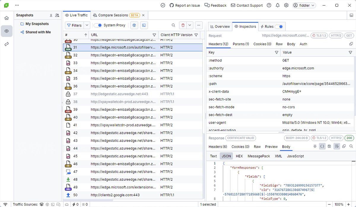Select session row 45 in the traffic list
The width and height of the screenshot is (356, 207).
click(x=119, y=156)
